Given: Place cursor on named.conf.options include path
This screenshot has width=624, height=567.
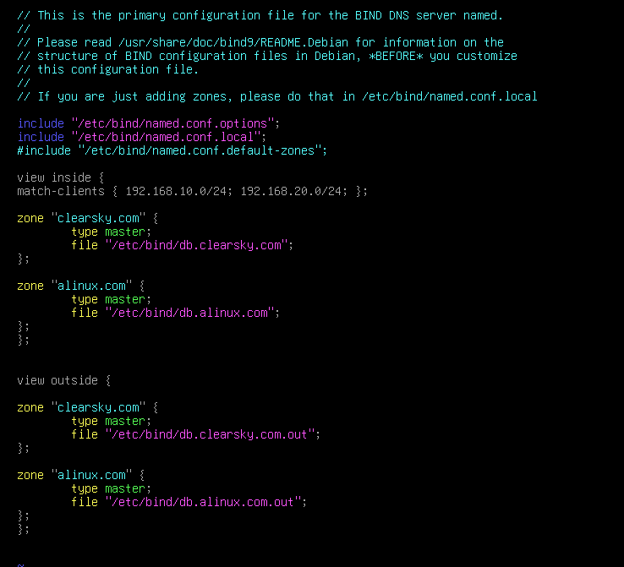Looking at the screenshot, I should (x=172, y=123).
